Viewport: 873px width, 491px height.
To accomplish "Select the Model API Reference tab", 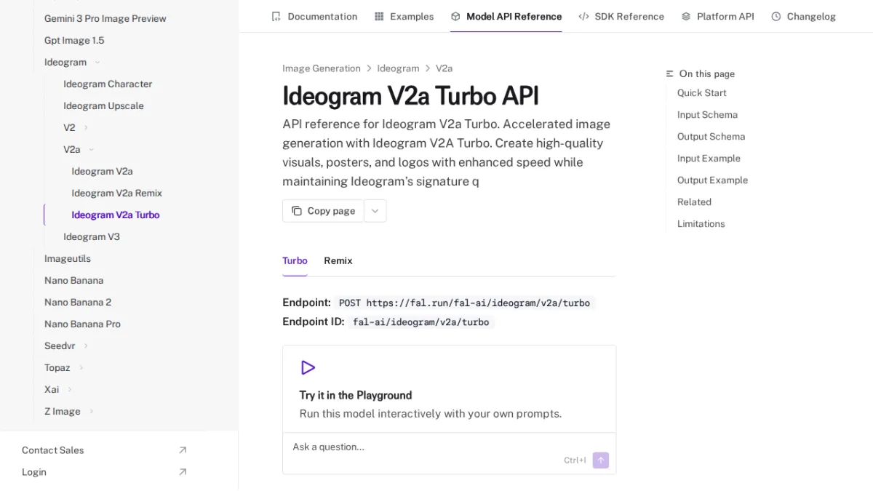I will [506, 16].
